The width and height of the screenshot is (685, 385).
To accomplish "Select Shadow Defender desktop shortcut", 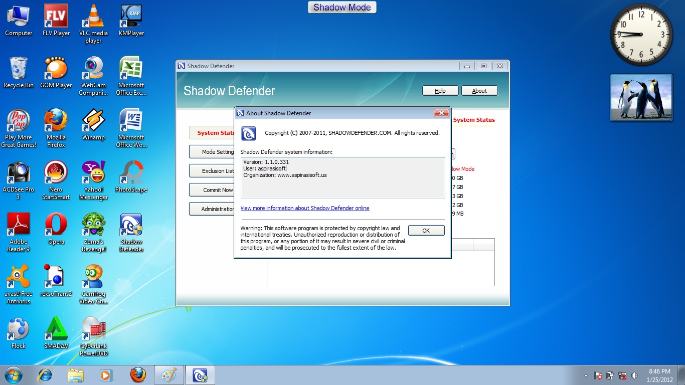I will pyautogui.click(x=131, y=233).
